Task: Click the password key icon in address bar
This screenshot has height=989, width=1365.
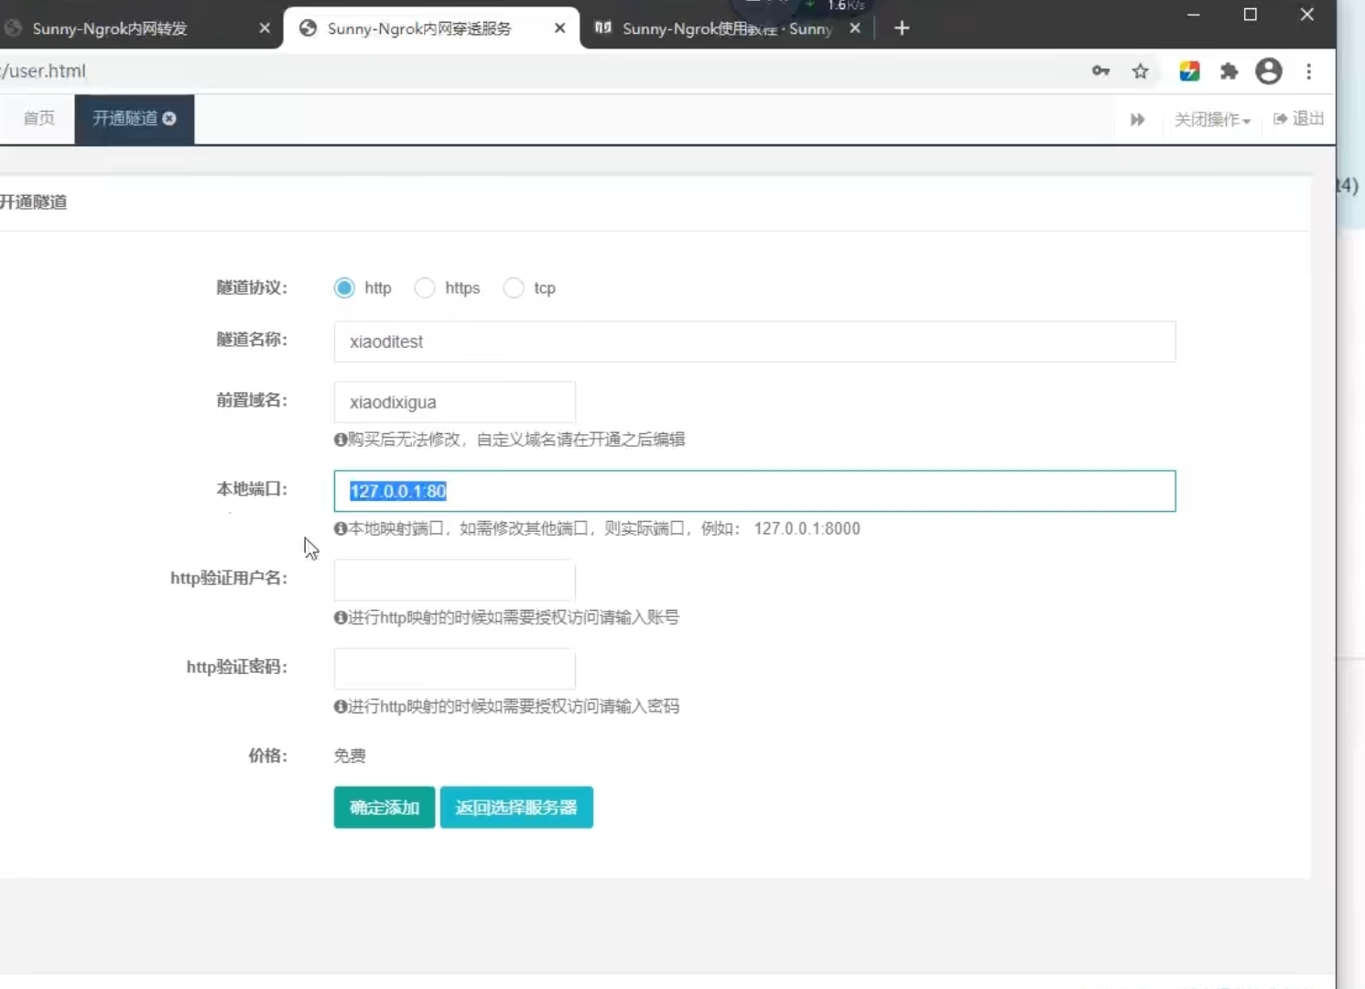Action: coord(1100,71)
